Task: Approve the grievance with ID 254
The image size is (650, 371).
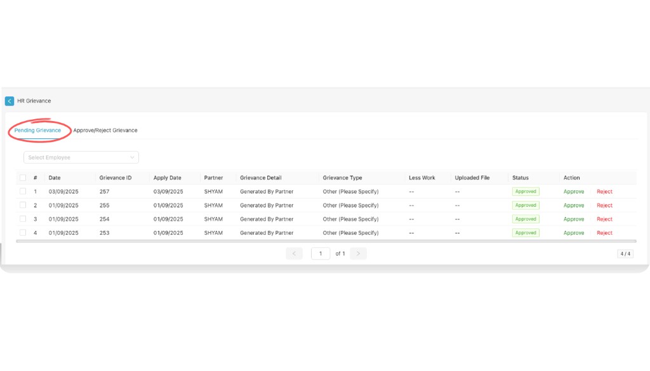Action: tap(573, 219)
